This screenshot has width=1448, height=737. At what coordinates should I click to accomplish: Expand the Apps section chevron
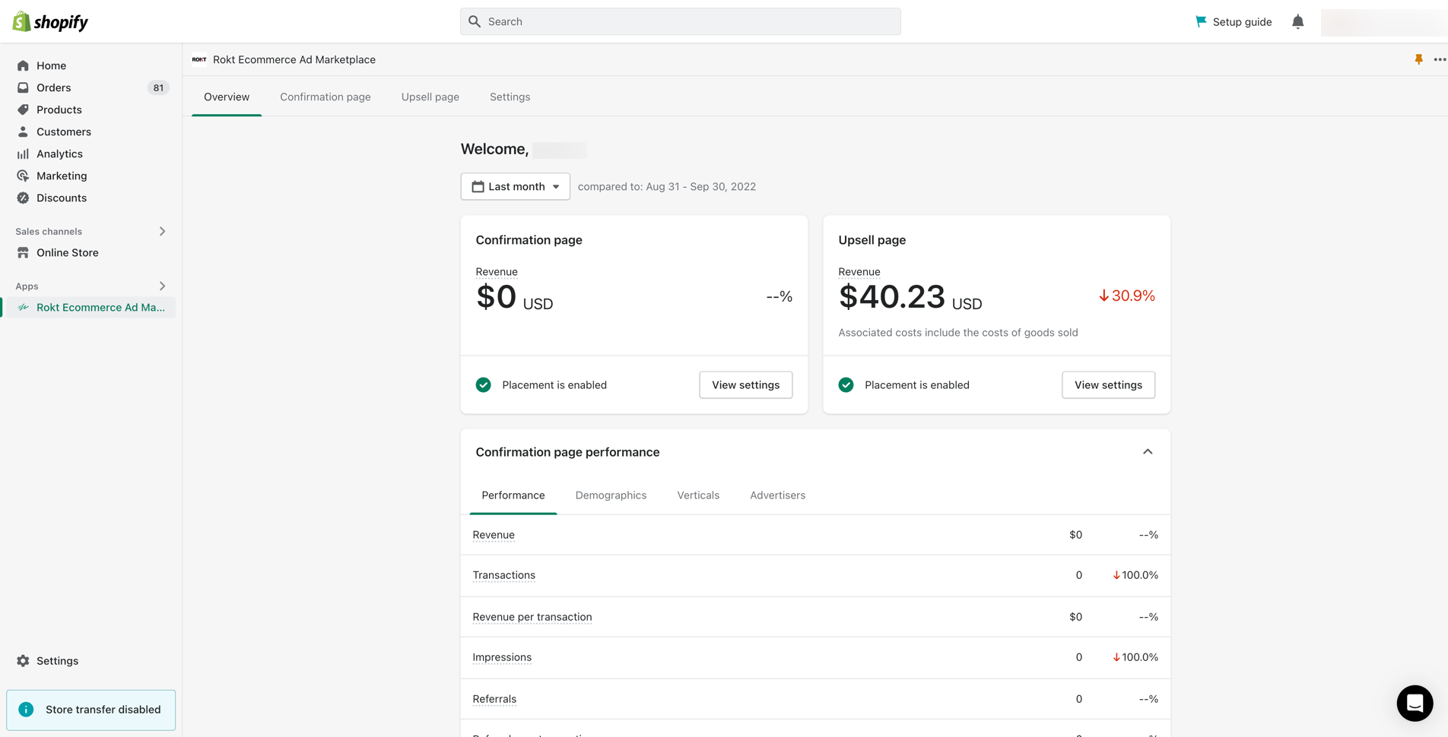pos(162,286)
